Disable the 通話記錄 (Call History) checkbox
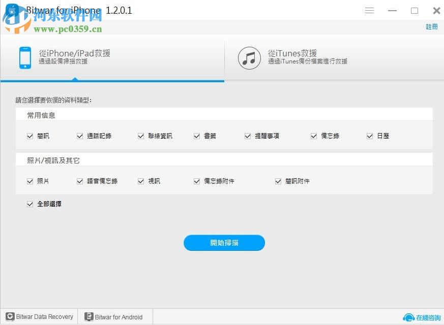The height and width of the screenshot is (325, 444). (x=80, y=136)
